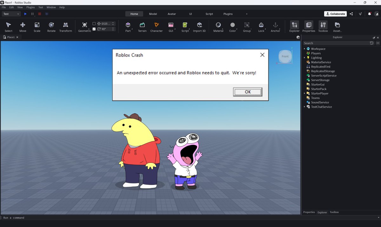Screen dimensions: 381x227
Task: Open the Import 3D tool
Action: coord(199,27)
